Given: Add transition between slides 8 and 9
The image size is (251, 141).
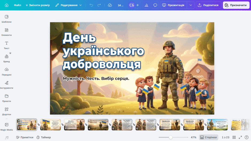Looking at the screenshot, I should [206, 124].
